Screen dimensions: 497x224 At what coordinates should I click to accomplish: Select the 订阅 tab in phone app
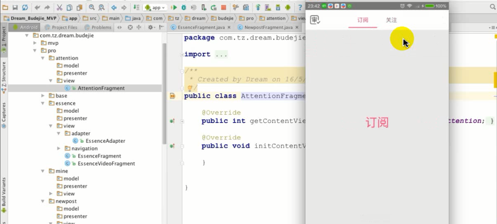point(363,20)
